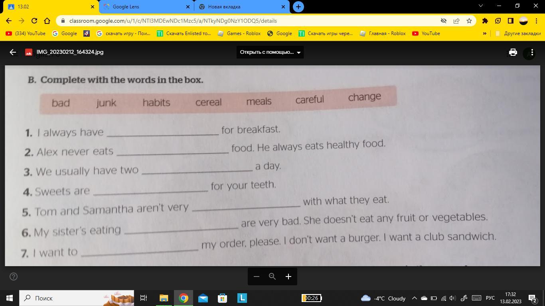Zoom in with the plus button

click(288, 277)
